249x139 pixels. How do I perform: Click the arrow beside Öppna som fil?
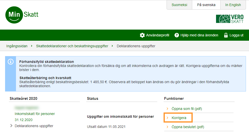[167, 109]
